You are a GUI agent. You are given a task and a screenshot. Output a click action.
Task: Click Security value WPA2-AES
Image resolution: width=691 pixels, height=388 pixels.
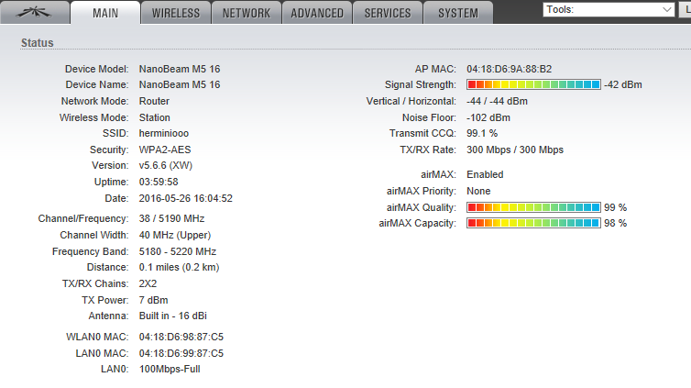pos(165,150)
